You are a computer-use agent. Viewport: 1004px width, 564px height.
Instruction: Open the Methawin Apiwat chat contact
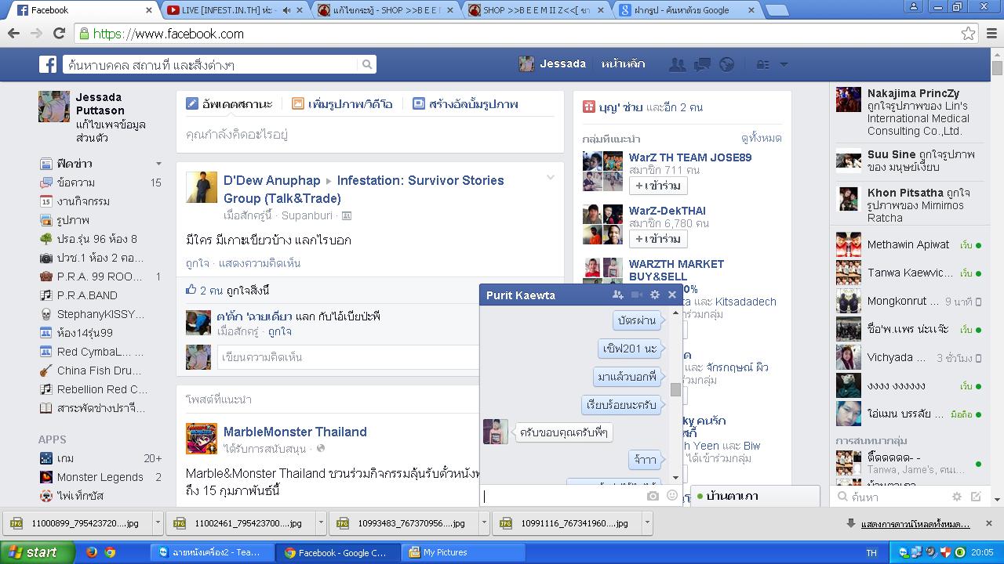click(908, 245)
